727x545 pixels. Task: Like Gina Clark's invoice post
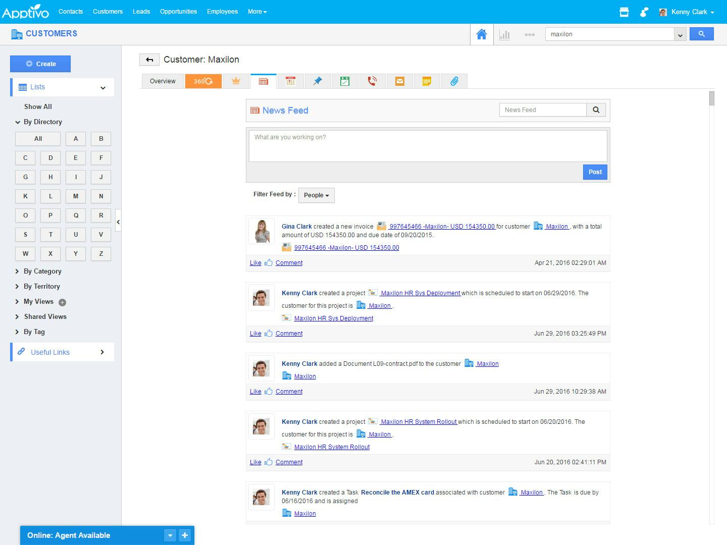pyautogui.click(x=255, y=263)
